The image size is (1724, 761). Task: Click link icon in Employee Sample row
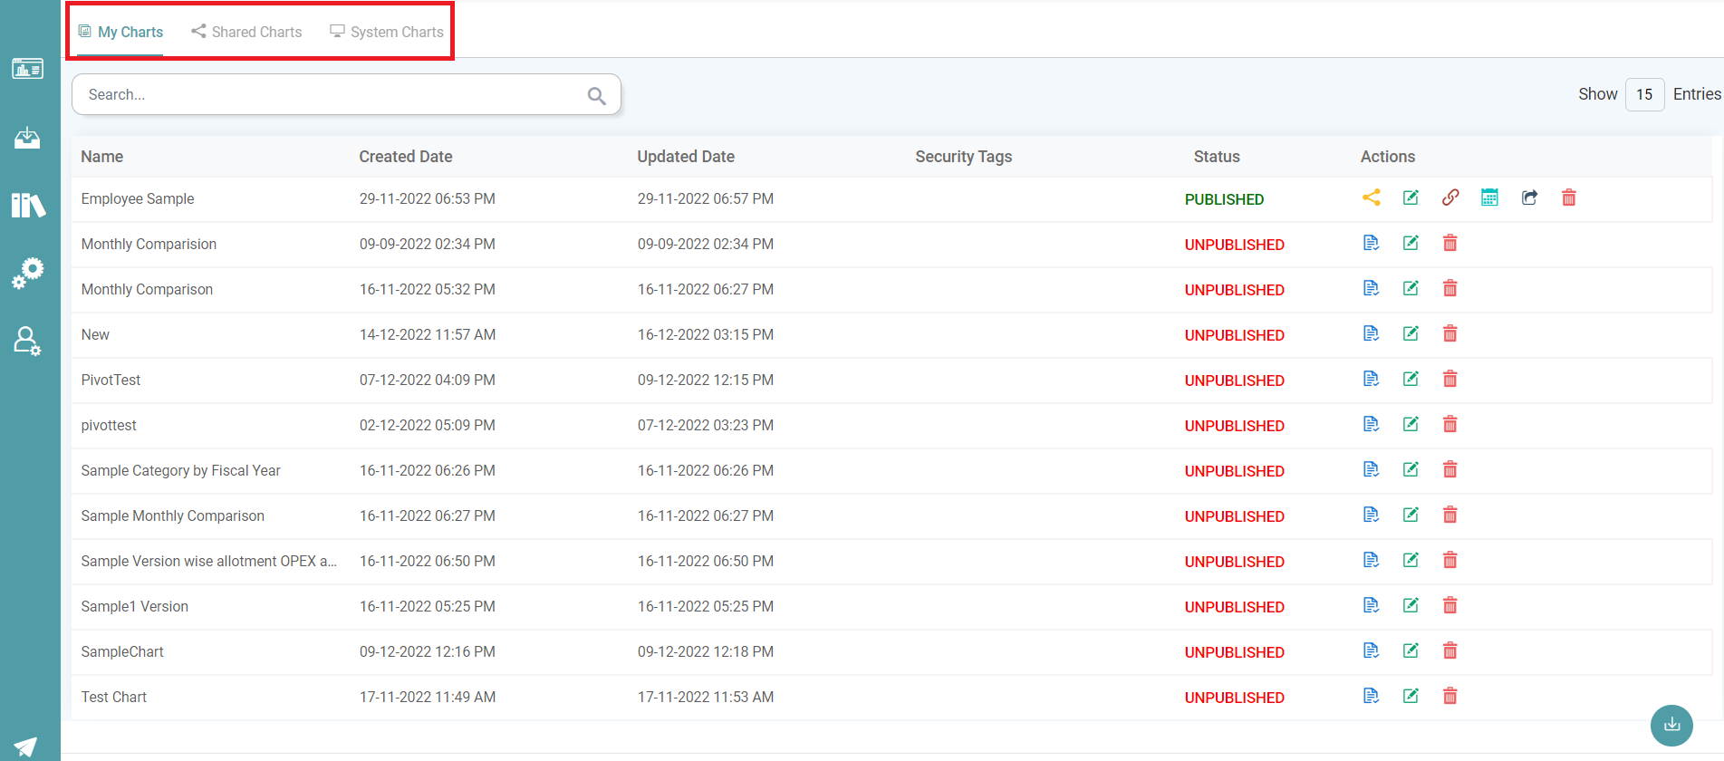(1450, 197)
